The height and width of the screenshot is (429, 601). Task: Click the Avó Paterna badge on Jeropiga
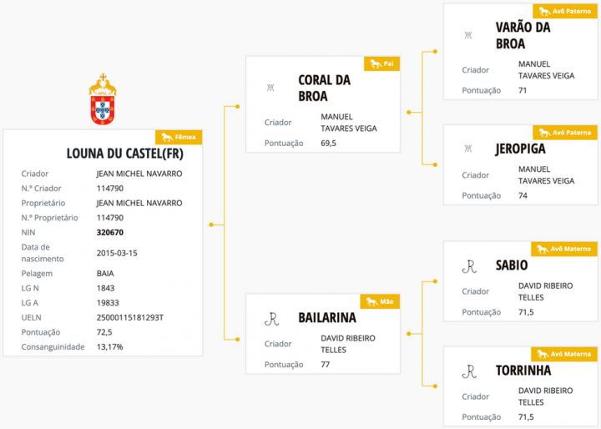click(563, 132)
